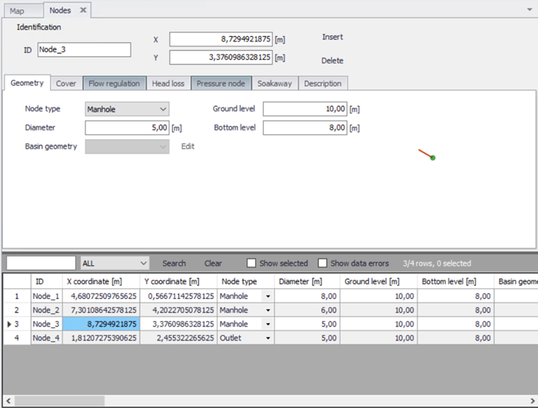Open the Flow regulation tab
The width and height of the screenshot is (538, 408).
[x=115, y=84]
